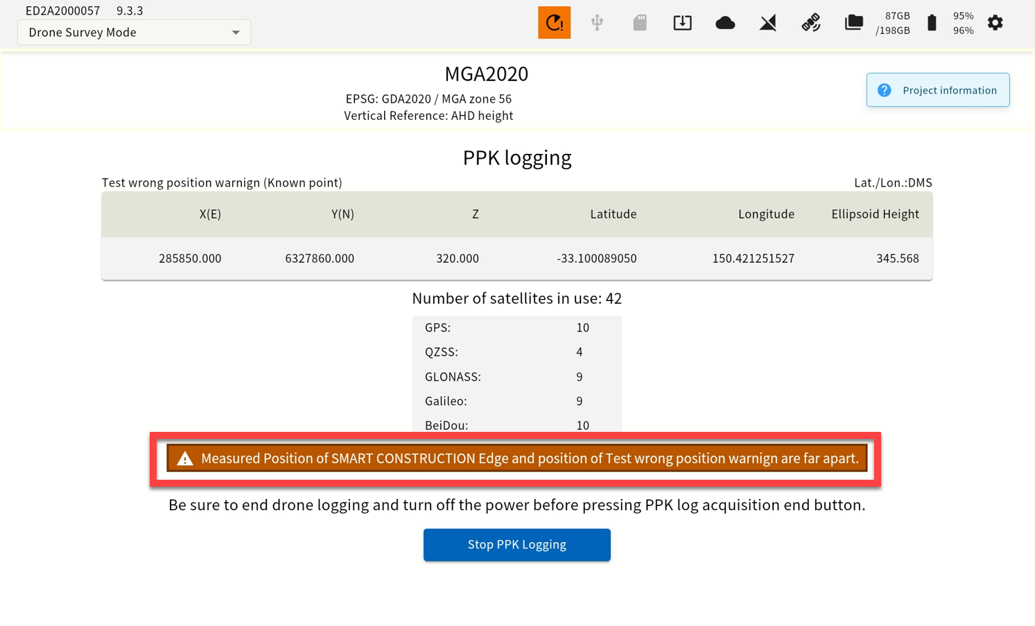Click the MGA2020 project title

(487, 73)
